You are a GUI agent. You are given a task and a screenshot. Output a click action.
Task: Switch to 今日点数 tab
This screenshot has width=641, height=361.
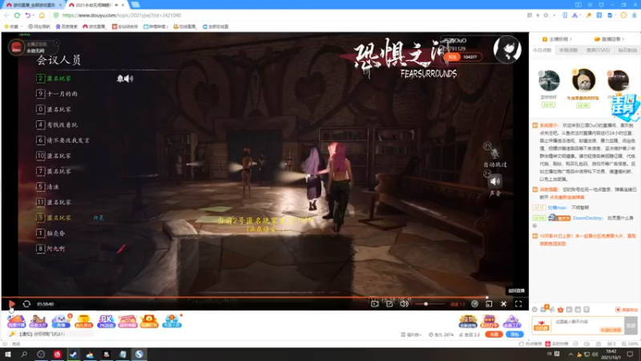[542, 50]
